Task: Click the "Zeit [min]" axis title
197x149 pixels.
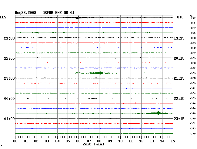Action: coord(93,144)
